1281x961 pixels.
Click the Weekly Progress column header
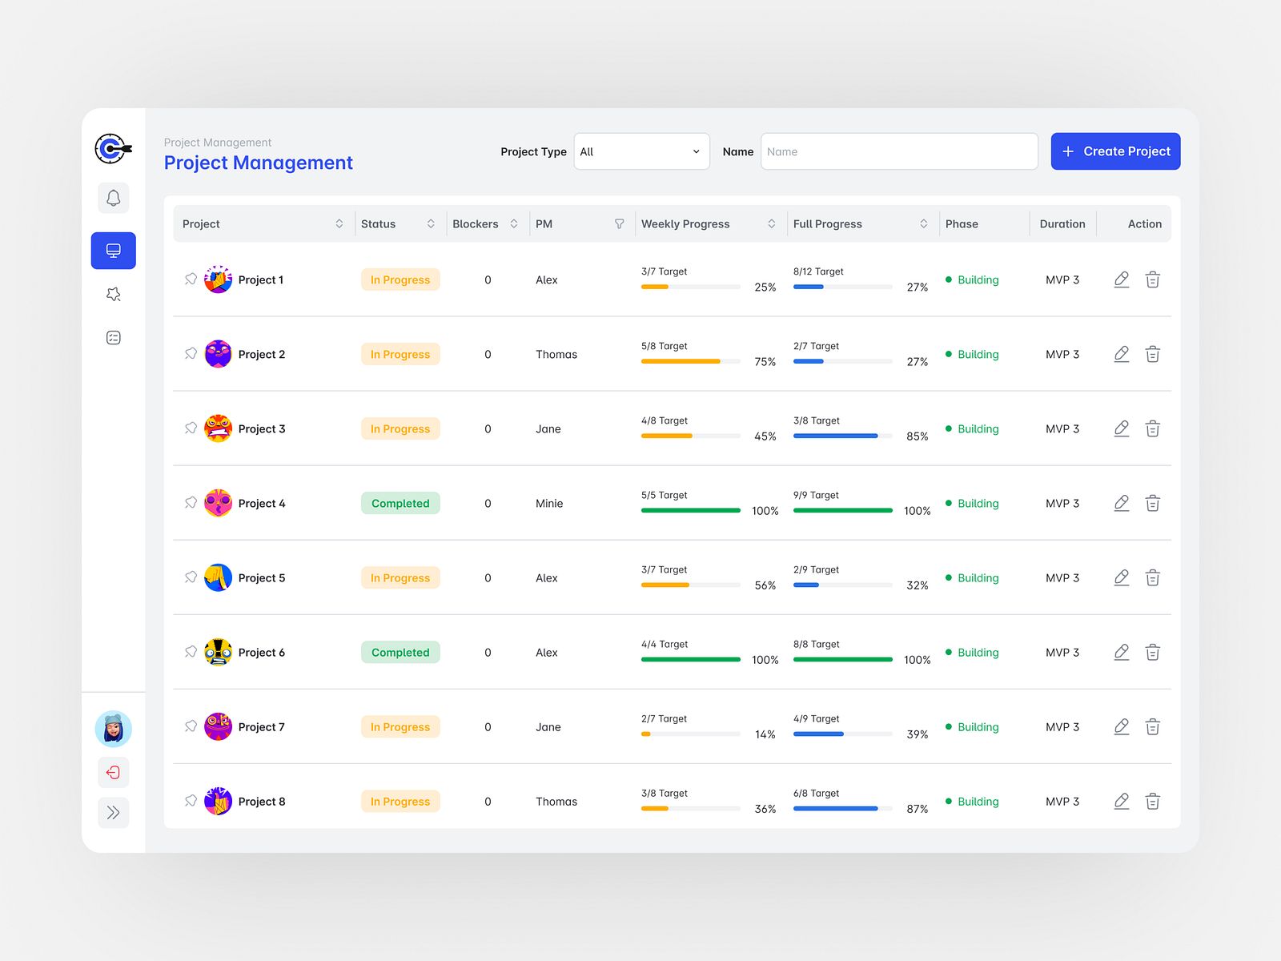point(685,223)
